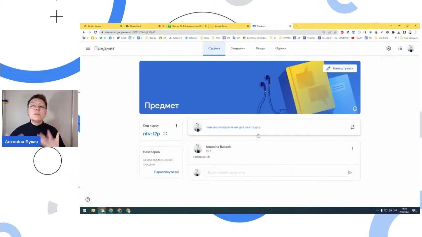
Task: Switch to the Оцінки tab
Action: [281, 48]
